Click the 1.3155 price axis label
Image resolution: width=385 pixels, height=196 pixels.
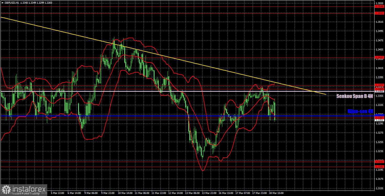(379, 188)
